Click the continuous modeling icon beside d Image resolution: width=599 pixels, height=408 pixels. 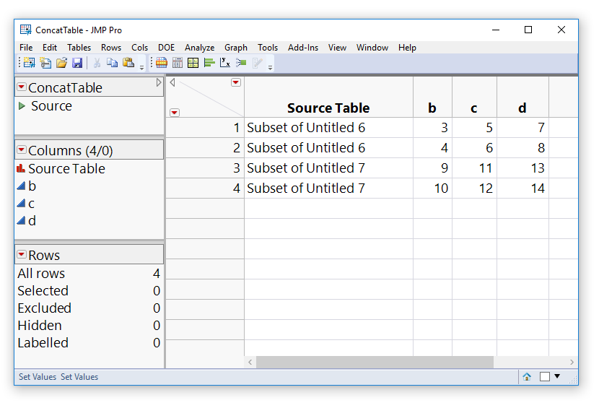tap(21, 220)
